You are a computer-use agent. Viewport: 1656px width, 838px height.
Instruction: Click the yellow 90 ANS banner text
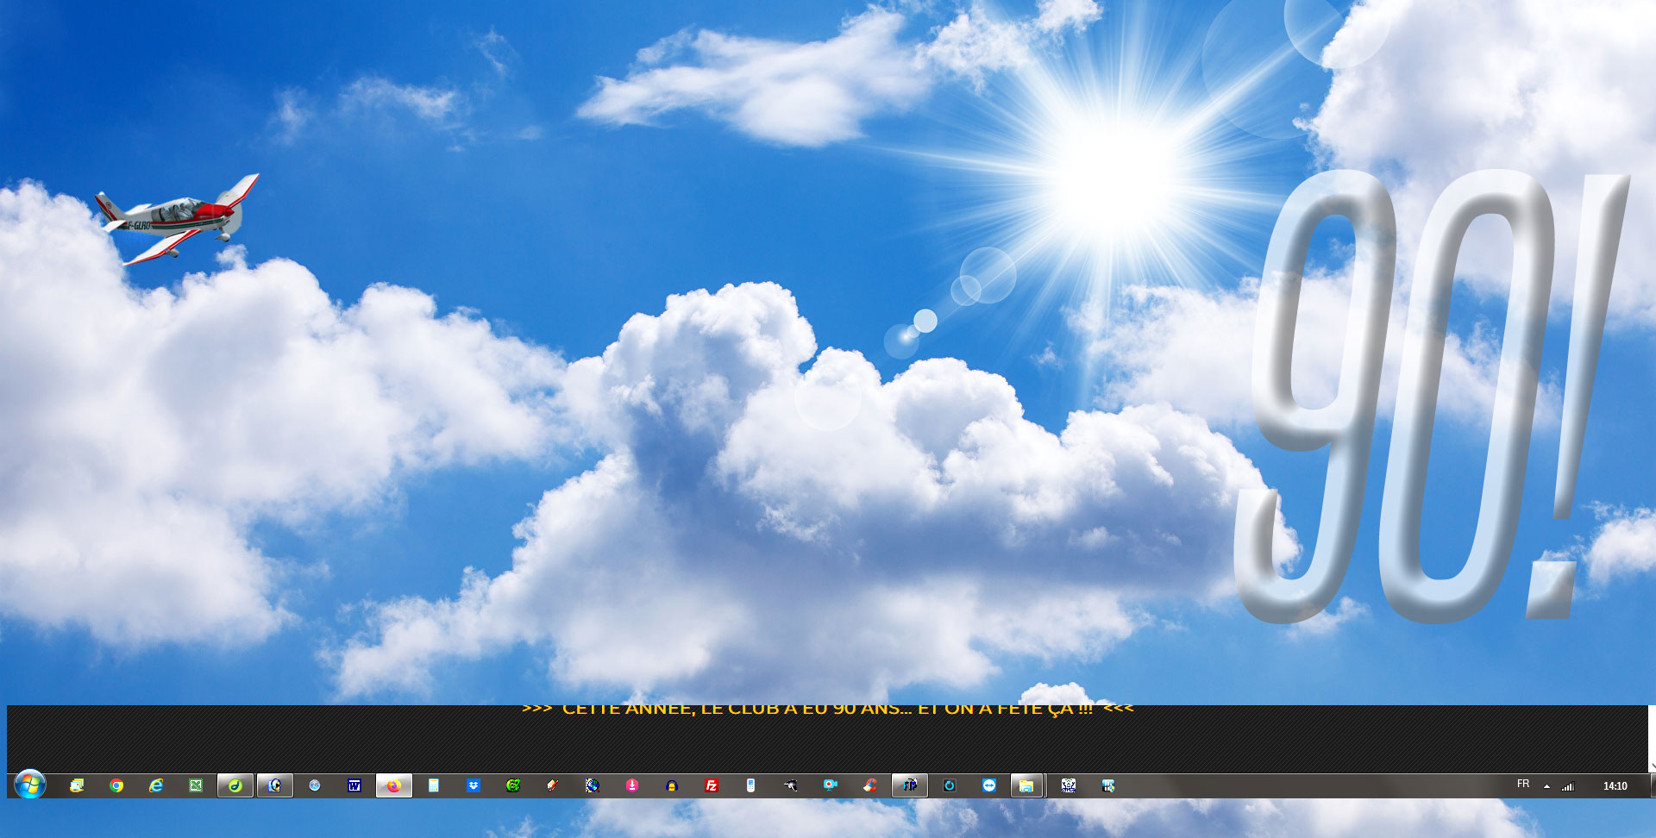(827, 710)
